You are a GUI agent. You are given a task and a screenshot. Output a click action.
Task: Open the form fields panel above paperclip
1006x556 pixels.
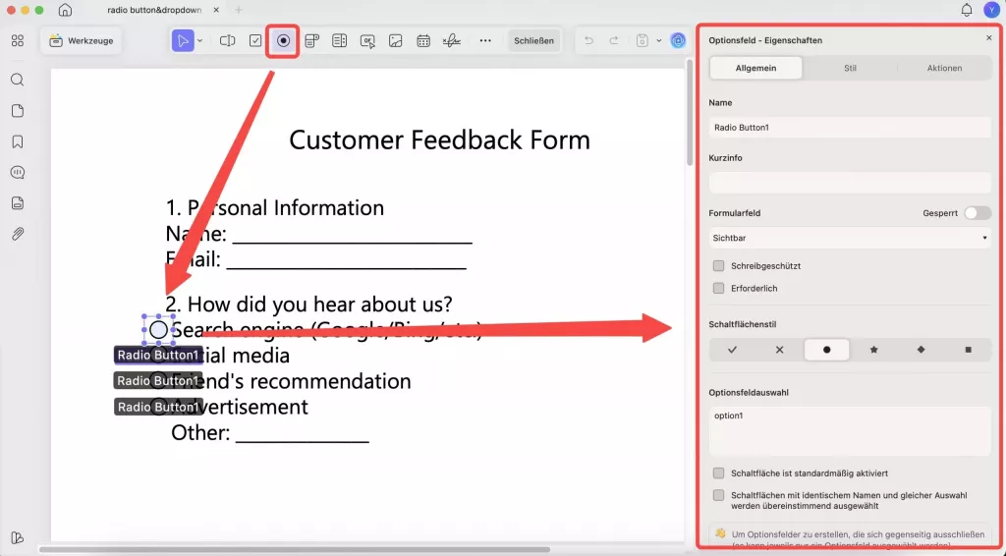coord(18,203)
